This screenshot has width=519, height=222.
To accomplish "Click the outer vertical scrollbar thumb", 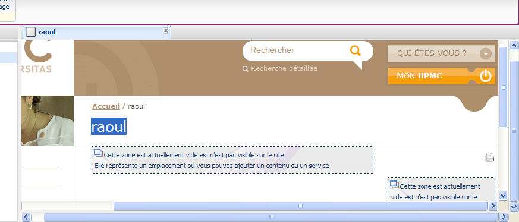I will [x=514, y=131].
